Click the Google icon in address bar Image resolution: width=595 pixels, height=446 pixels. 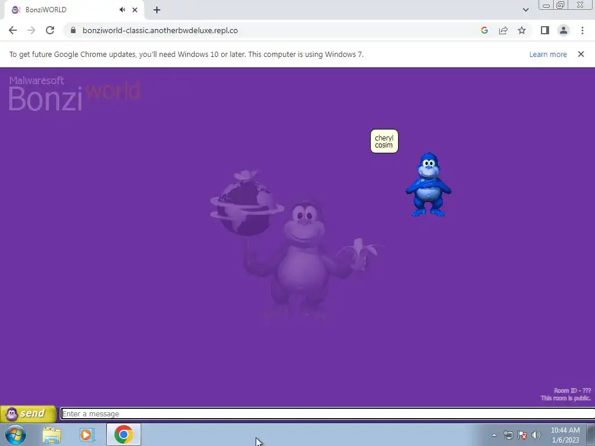pos(484,30)
